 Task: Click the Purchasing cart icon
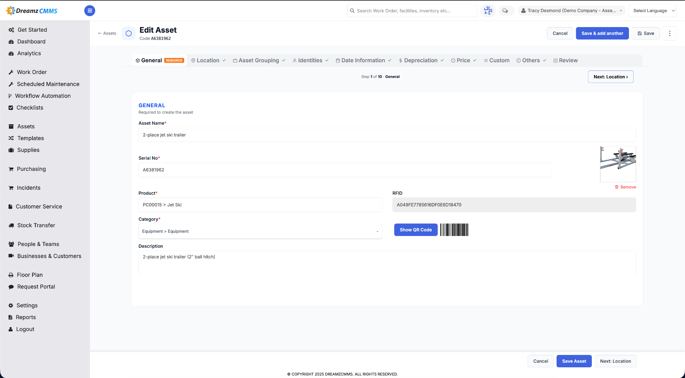click(x=11, y=169)
